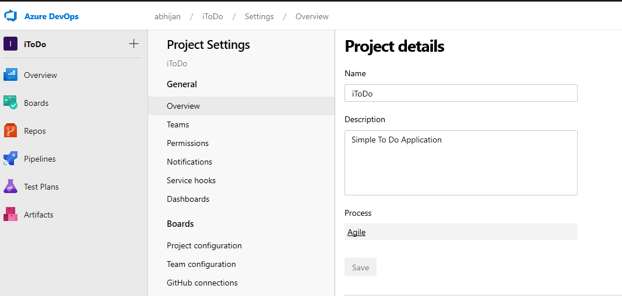Go to abhijan organization breadcrumb
This screenshot has height=296, width=622.
coord(167,17)
